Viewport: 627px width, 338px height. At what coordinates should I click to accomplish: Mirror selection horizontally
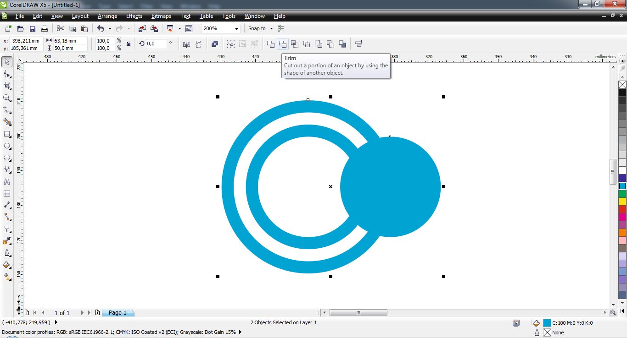click(x=186, y=44)
